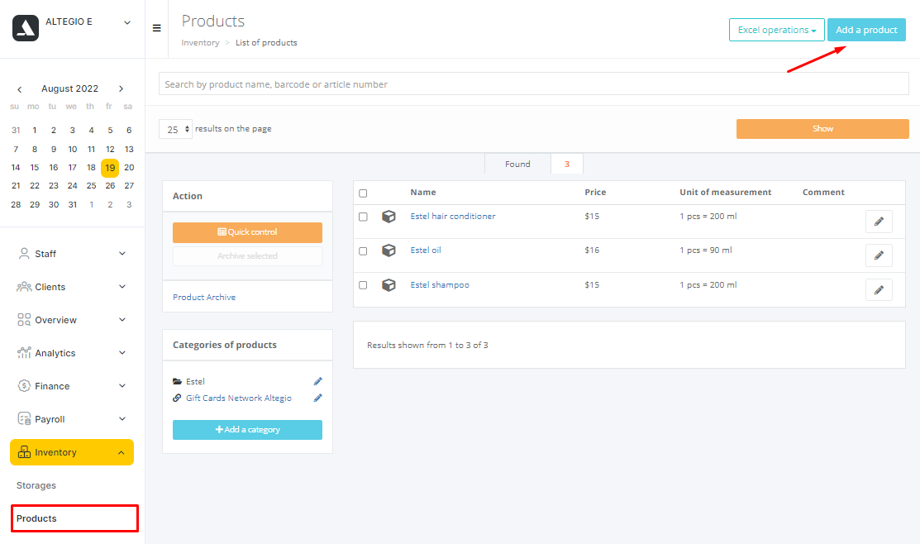920x544 pixels.
Task: Click the Inventory breadcrumb link
Action: 200,43
